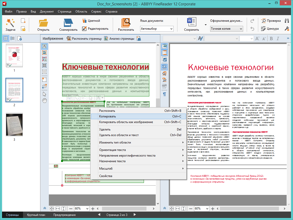Click the Изображение label
This screenshot has height=220, width=293.
[x=53, y=39]
